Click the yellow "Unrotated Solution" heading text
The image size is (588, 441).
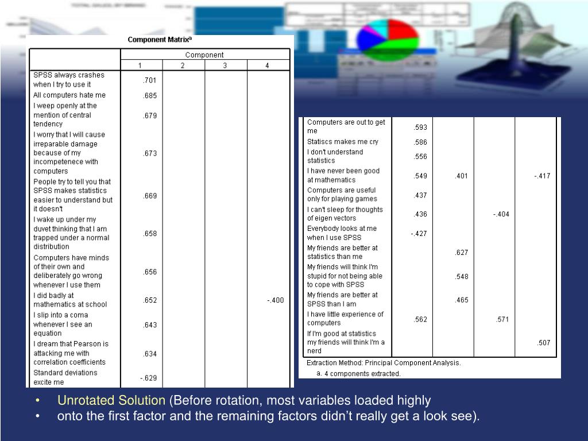click(x=111, y=400)
